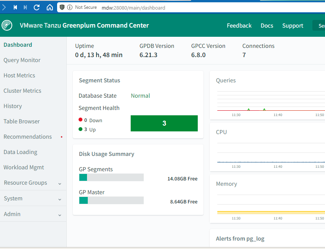Open the Feedback link
The height and width of the screenshot is (249, 325).
pos(239,26)
